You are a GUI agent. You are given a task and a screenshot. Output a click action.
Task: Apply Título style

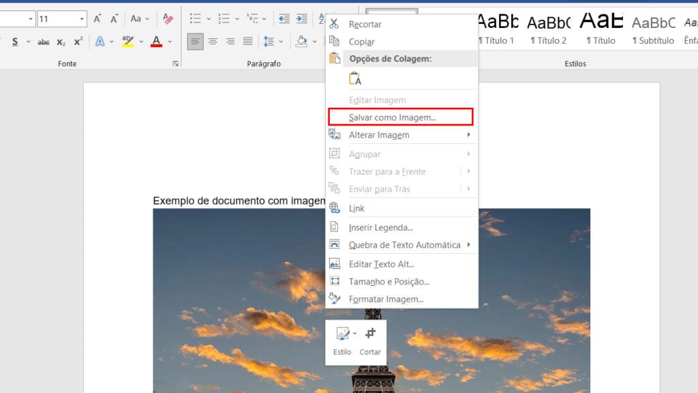click(x=601, y=29)
